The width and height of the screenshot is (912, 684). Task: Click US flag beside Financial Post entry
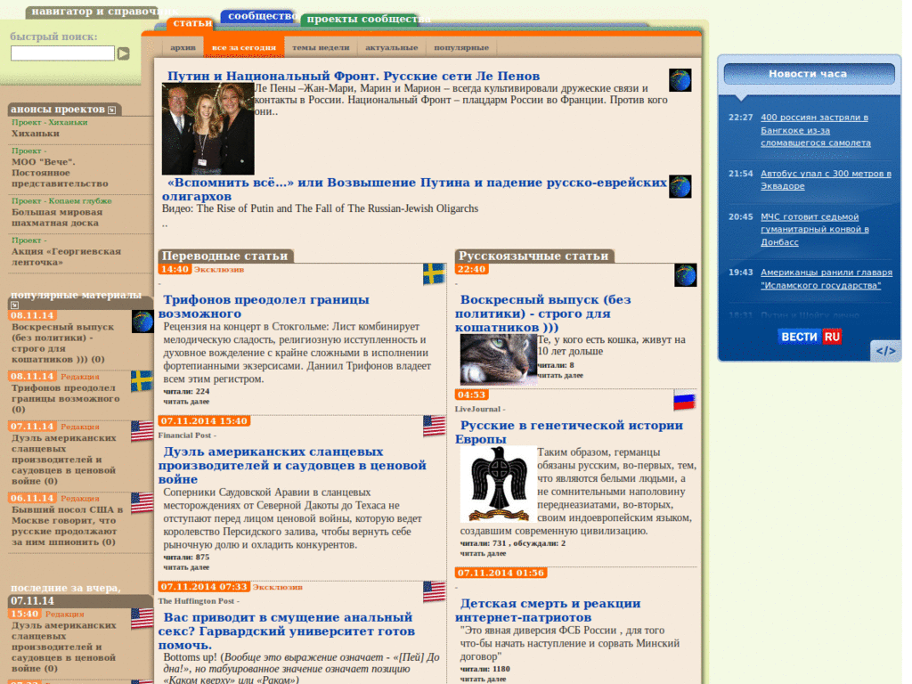434,426
